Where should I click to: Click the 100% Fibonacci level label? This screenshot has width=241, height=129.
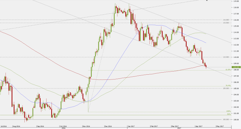(228, 111)
